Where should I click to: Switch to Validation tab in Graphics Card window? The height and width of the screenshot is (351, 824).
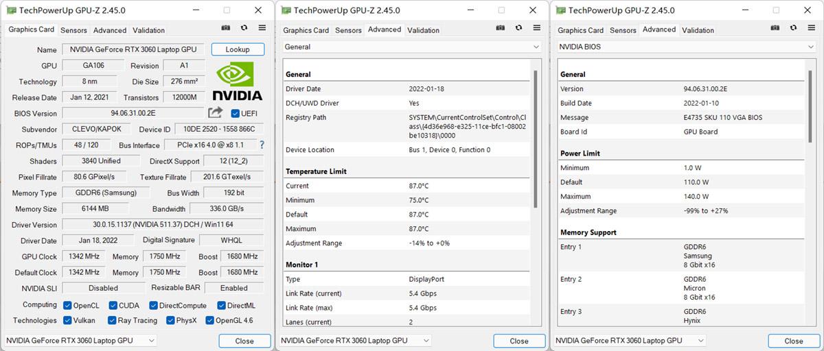point(149,30)
